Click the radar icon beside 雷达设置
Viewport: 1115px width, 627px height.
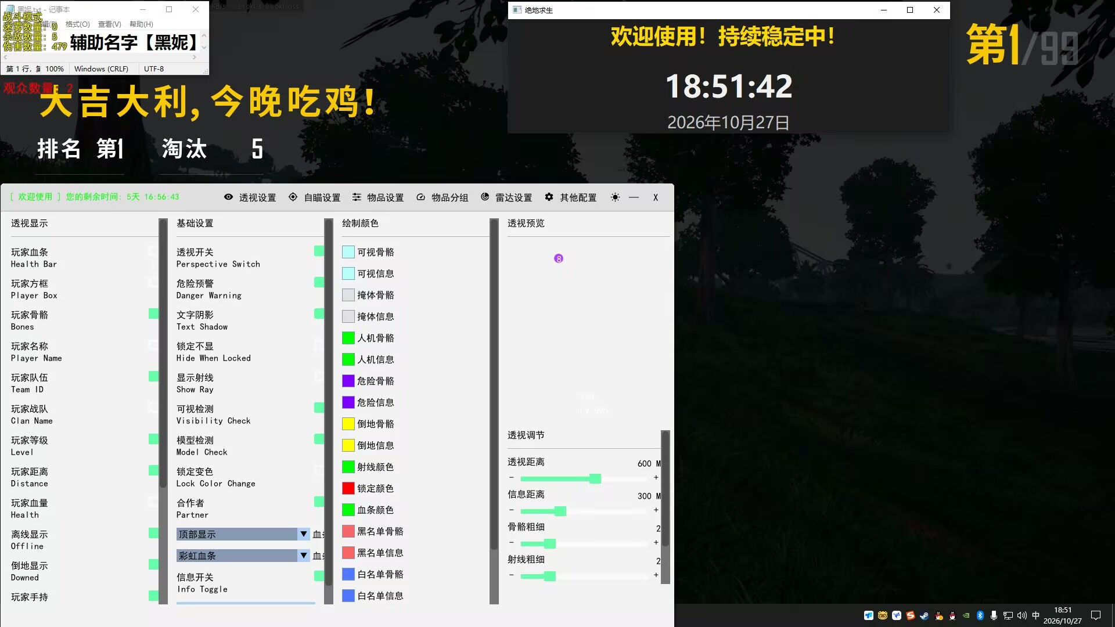[x=485, y=197]
